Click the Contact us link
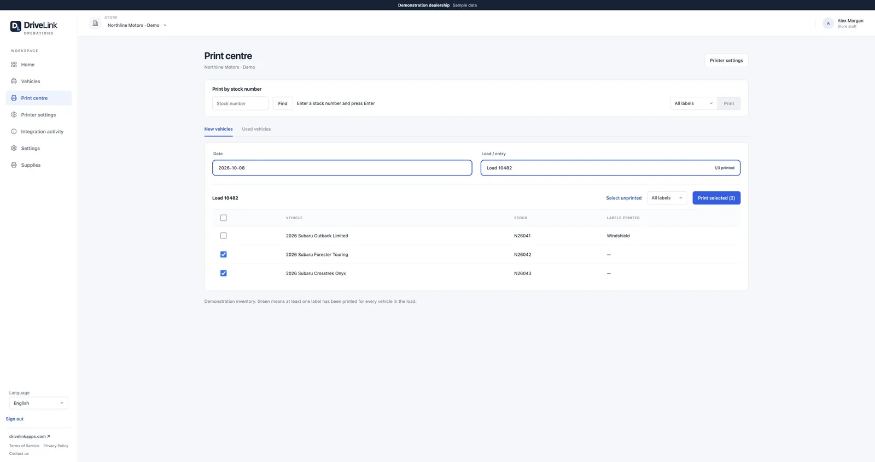Image resolution: width=875 pixels, height=462 pixels. tap(19, 454)
